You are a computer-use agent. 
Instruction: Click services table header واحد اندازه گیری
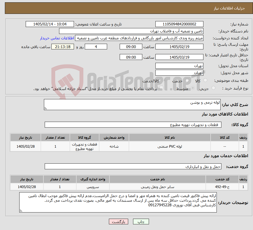click(93, 179)
